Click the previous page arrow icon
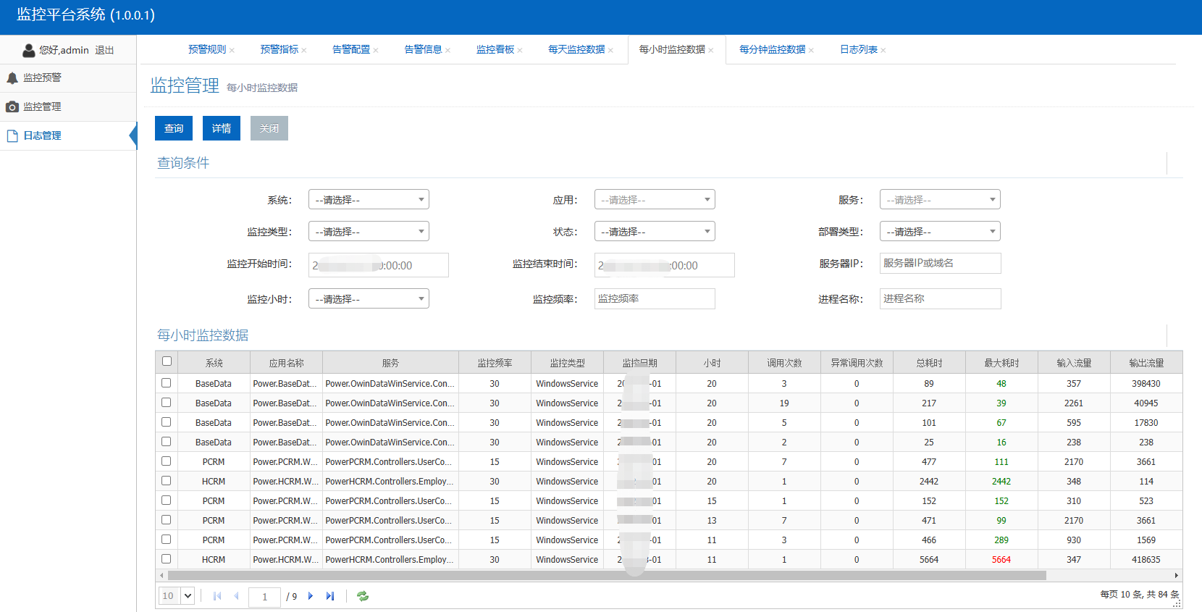This screenshot has width=1202, height=612. pos(236,596)
